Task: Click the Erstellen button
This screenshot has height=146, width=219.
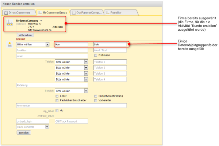Action: [x=24, y=132]
